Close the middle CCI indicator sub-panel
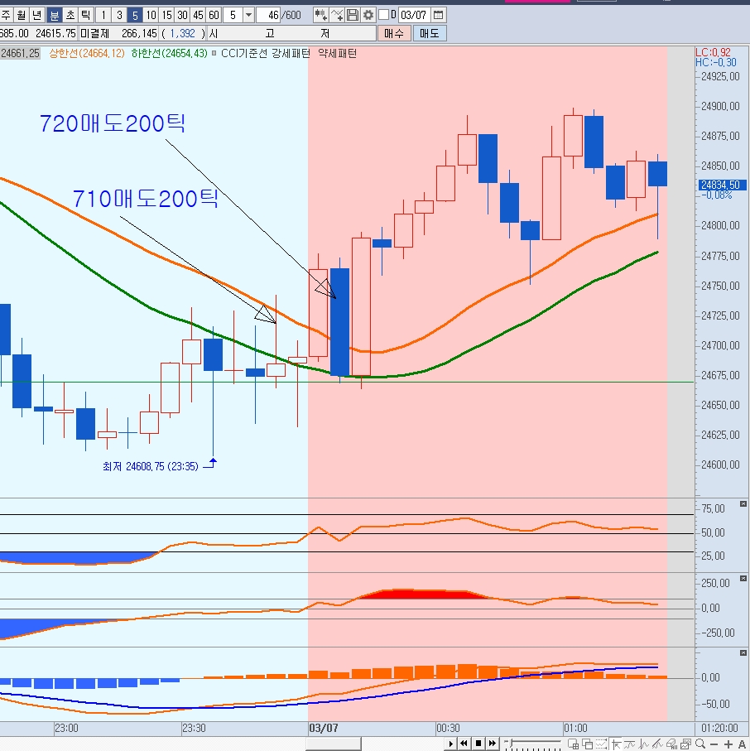 coord(743,579)
